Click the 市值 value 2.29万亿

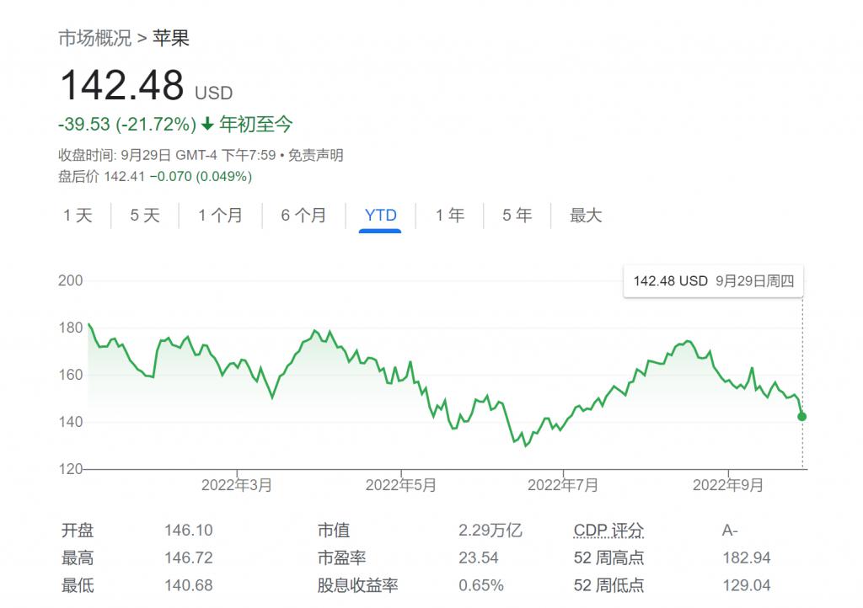490,531
